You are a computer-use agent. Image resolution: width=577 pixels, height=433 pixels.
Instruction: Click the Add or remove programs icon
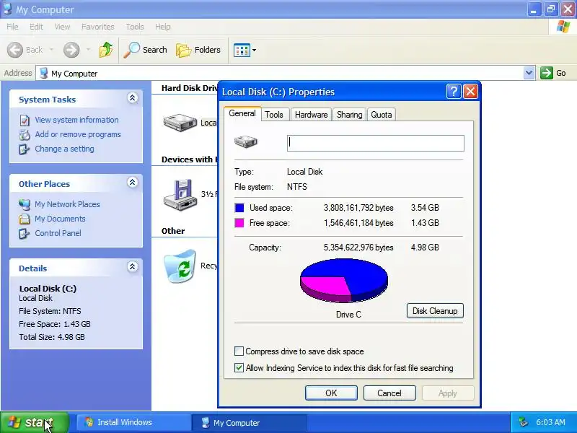[x=25, y=135]
